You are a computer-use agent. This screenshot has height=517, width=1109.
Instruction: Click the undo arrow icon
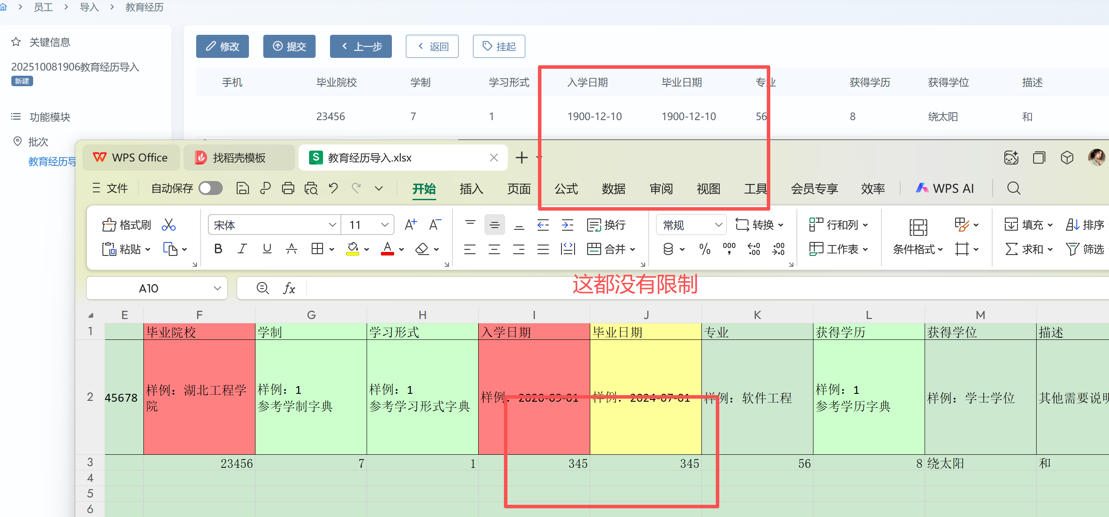click(x=333, y=188)
